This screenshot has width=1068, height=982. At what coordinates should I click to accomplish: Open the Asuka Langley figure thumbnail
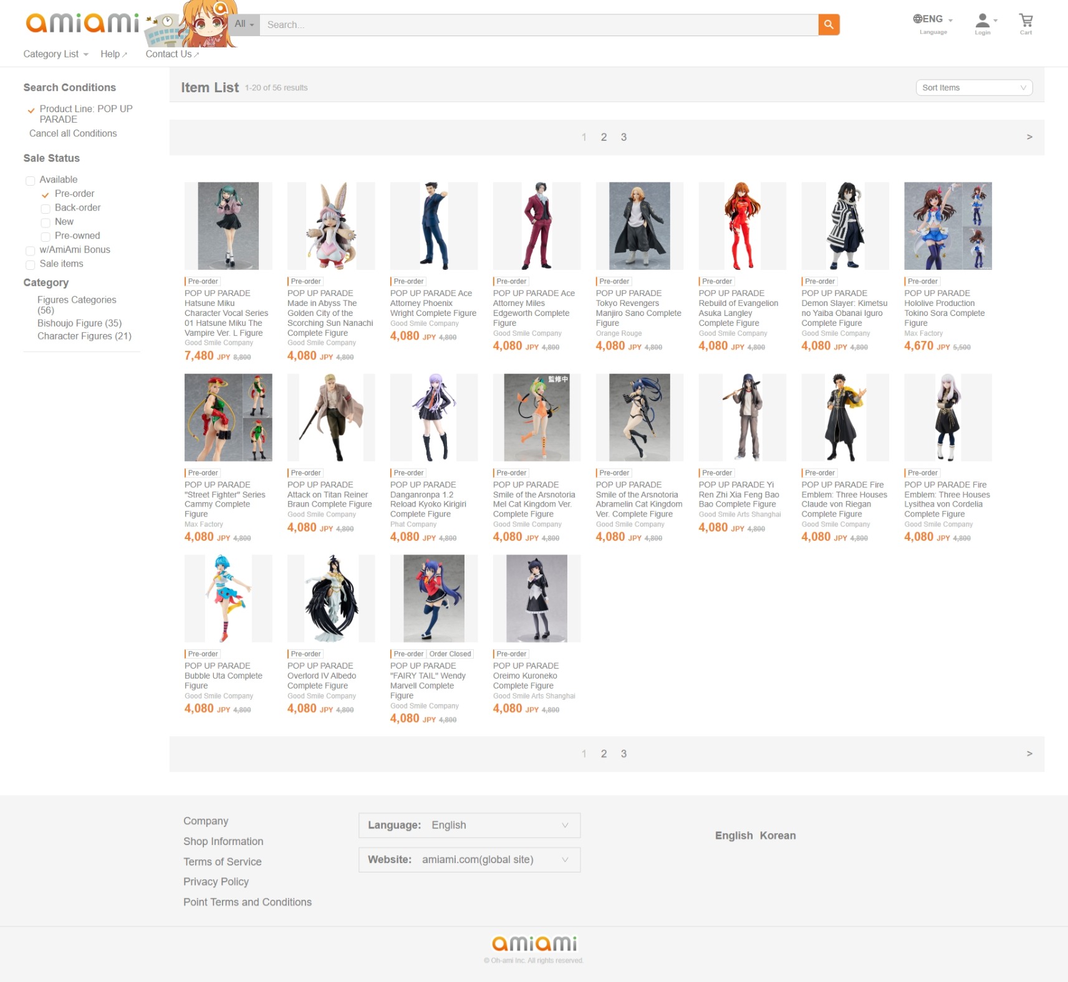click(743, 226)
